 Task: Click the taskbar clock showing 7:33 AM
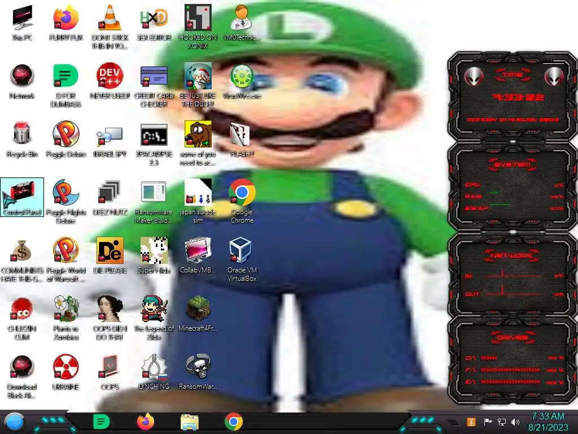[548, 422]
